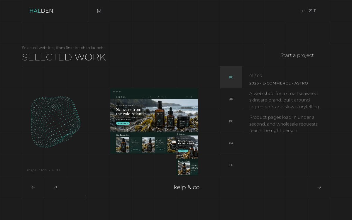This screenshot has height=220, width=352.
Task: Click the "Selected websites, from first sketch" subtitle
Action: click(63, 48)
